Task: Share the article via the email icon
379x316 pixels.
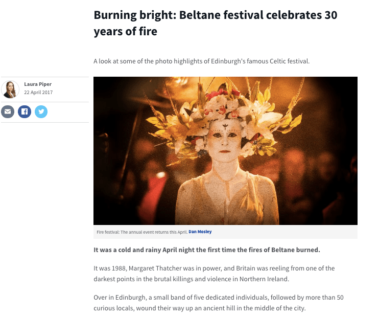Action: click(8, 111)
